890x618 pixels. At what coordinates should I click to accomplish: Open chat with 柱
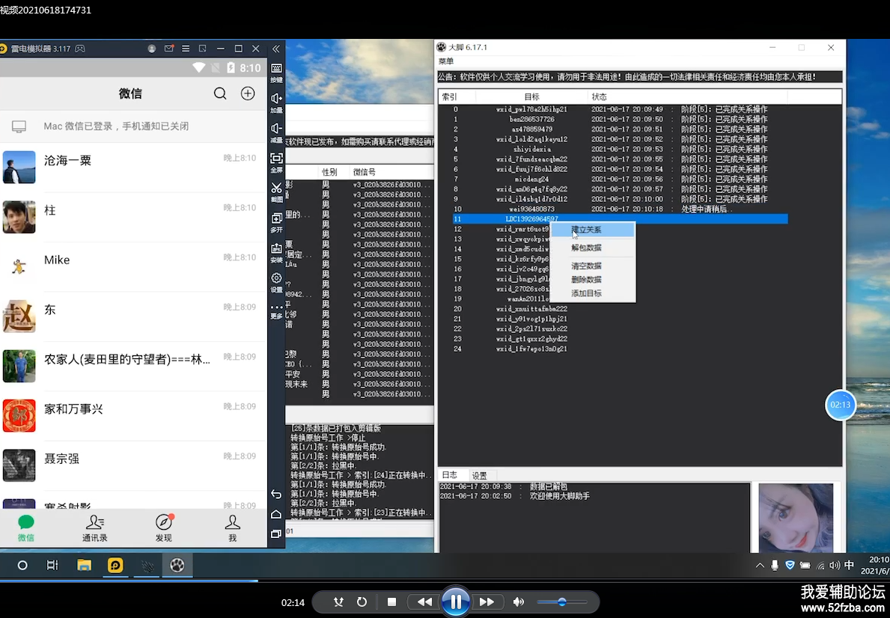pyautogui.click(x=133, y=218)
